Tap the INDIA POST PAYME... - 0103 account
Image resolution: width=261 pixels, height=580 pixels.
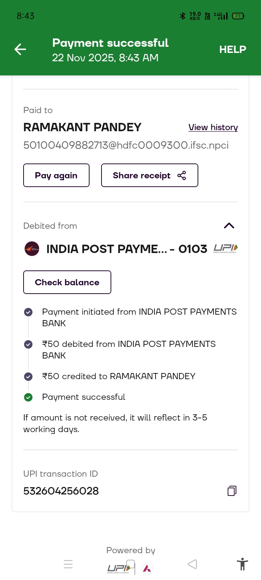[x=127, y=249]
